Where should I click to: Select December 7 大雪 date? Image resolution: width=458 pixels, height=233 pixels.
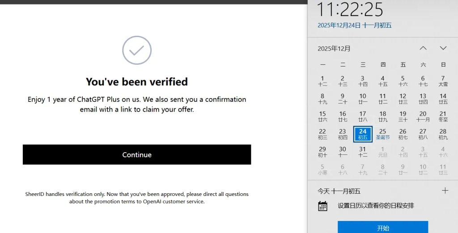[x=443, y=81]
